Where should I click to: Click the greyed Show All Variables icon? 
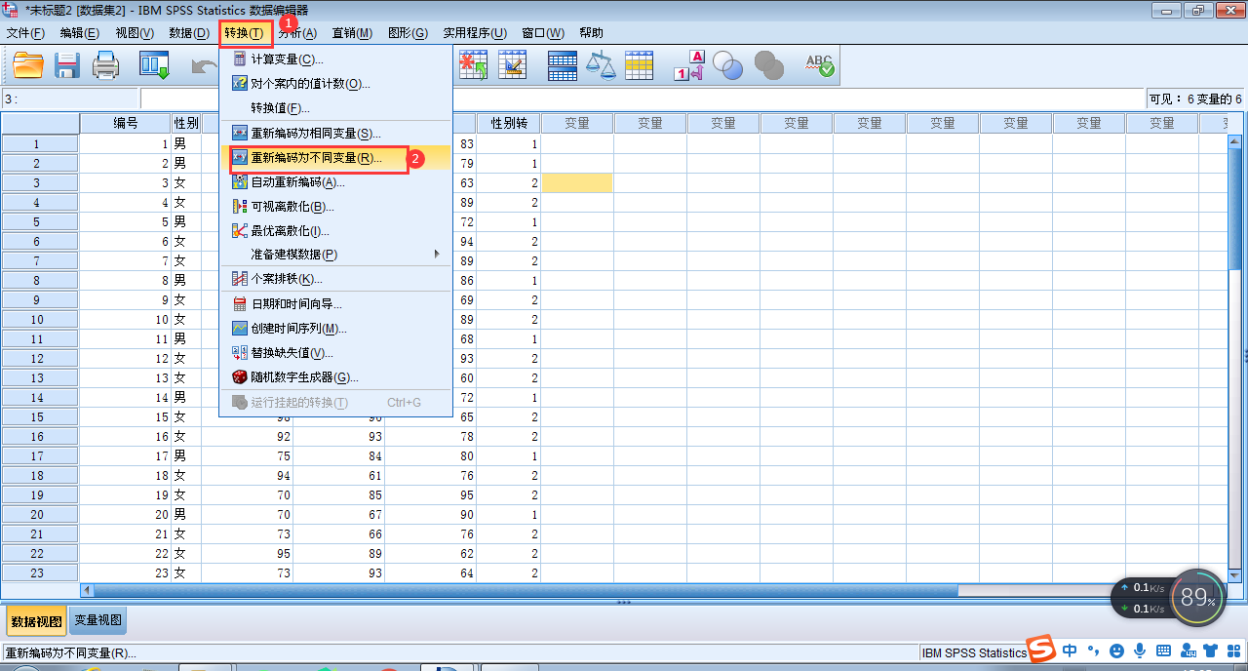[x=768, y=65]
